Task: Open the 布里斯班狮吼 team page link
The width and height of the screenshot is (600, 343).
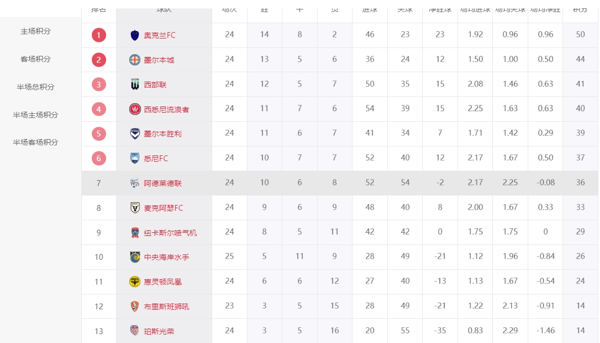Action: click(166, 307)
